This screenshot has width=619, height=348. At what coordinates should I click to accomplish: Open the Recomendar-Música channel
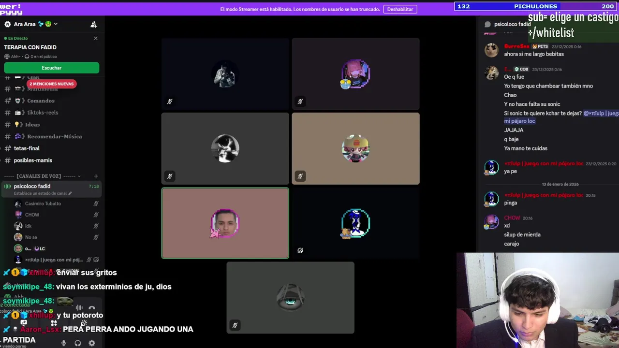pos(54,136)
